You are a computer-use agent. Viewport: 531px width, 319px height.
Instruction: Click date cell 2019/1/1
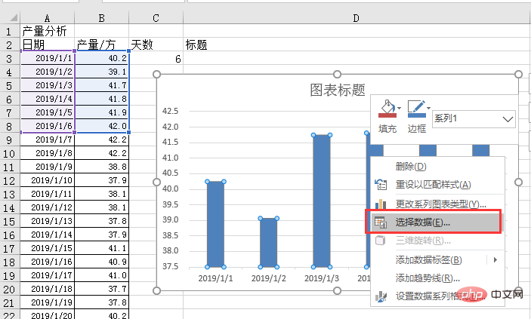pyautogui.click(x=47, y=58)
